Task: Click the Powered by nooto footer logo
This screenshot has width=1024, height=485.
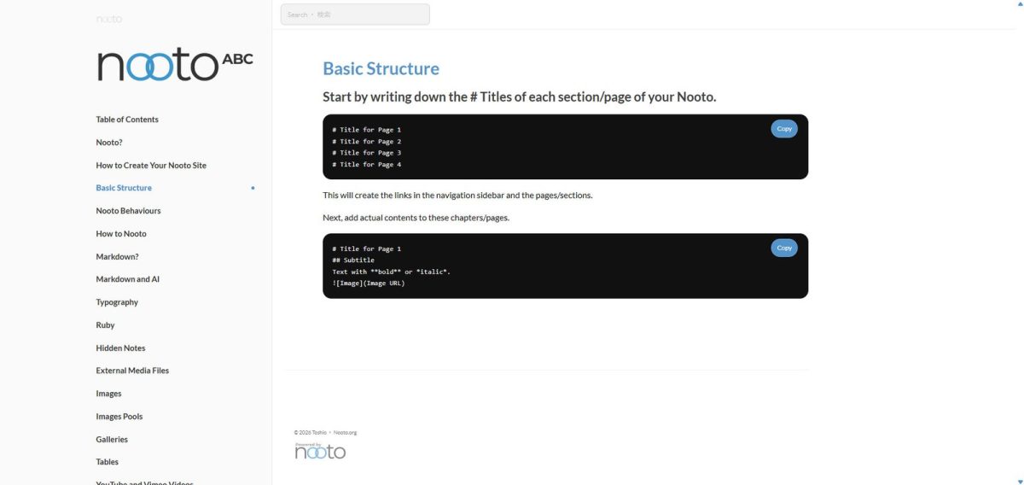Action: tap(320, 451)
